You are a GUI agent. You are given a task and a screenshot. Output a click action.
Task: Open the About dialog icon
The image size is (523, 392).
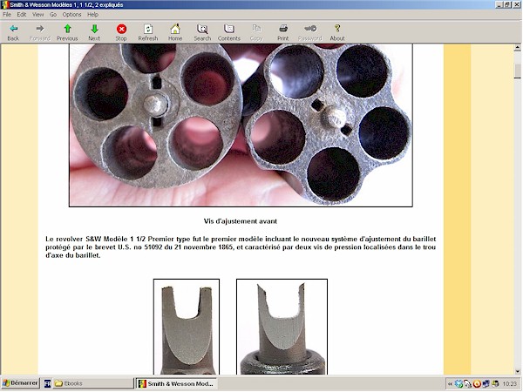pos(337,29)
